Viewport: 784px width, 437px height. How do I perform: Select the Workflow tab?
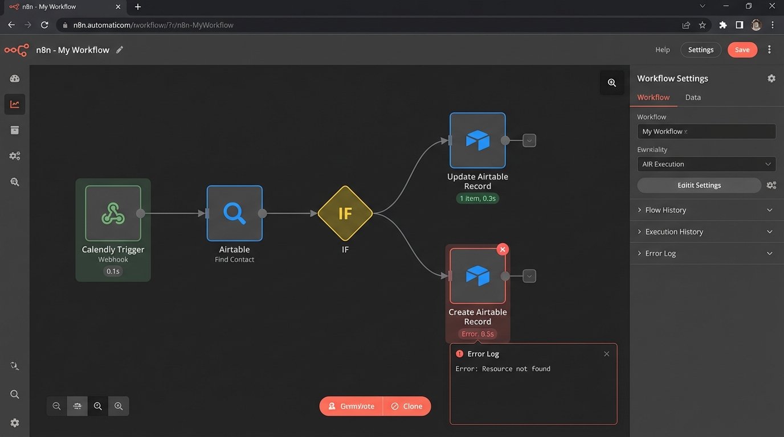point(653,97)
